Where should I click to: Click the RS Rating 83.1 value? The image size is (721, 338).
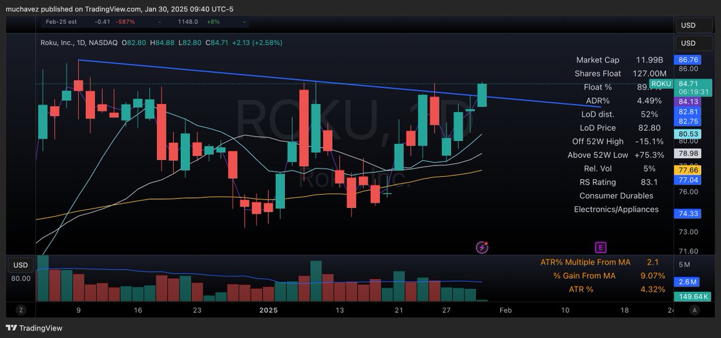tap(650, 182)
